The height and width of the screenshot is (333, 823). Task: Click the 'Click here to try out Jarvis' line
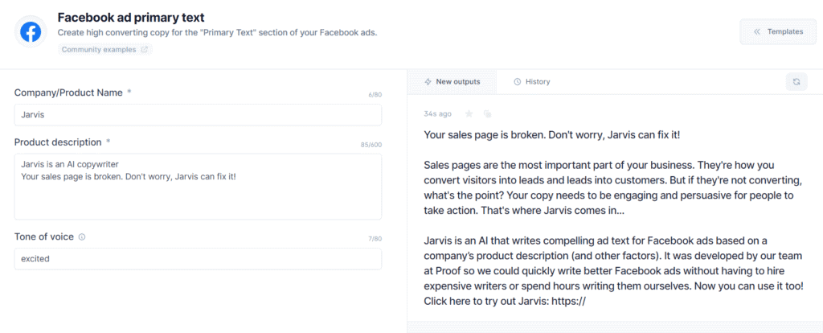coord(505,302)
